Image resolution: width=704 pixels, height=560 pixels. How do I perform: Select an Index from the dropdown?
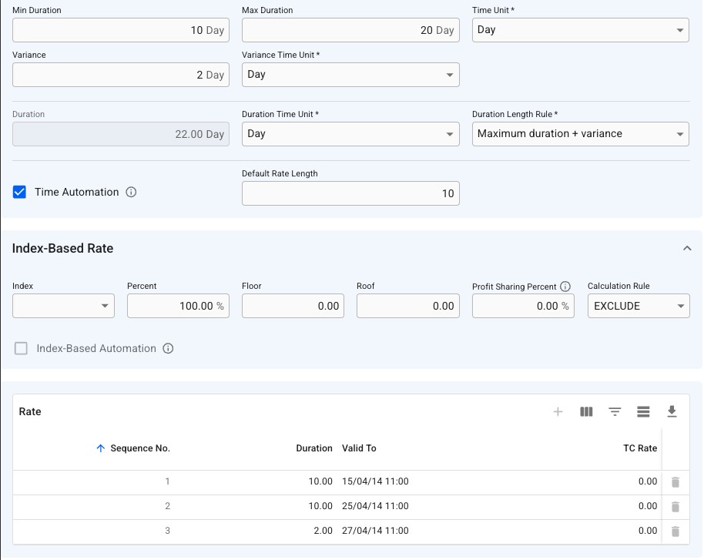pyautogui.click(x=63, y=306)
